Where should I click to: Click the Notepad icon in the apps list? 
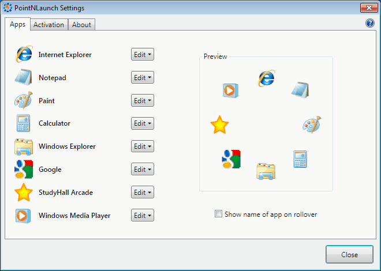coord(23,77)
